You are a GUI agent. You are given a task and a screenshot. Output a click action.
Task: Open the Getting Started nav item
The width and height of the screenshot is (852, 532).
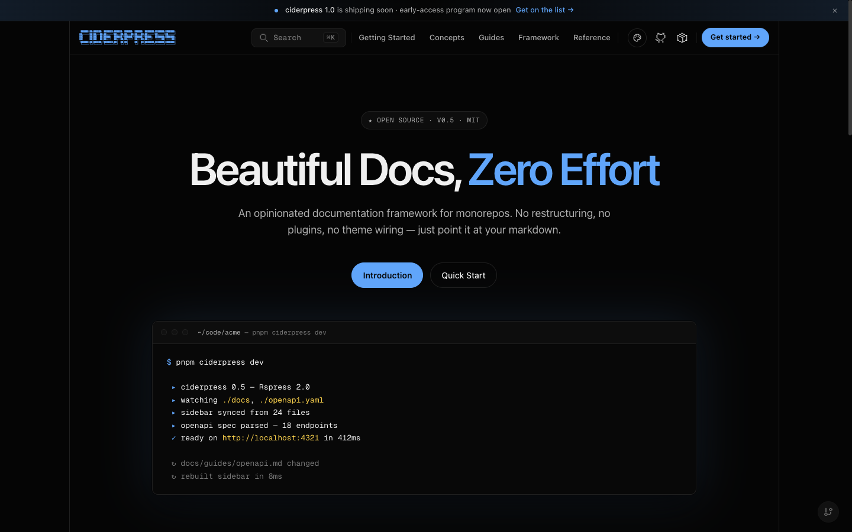tap(387, 38)
